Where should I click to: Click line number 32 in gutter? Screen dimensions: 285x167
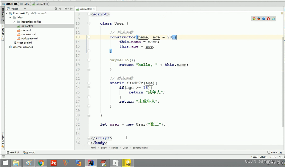click(x=78, y=124)
